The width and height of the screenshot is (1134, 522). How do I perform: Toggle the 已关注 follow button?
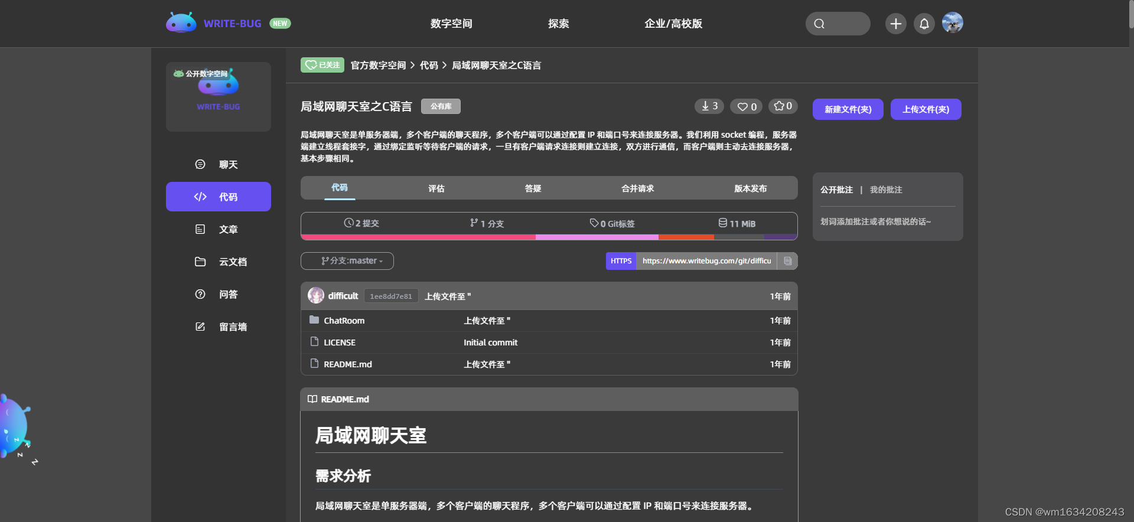tap(322, 65)
